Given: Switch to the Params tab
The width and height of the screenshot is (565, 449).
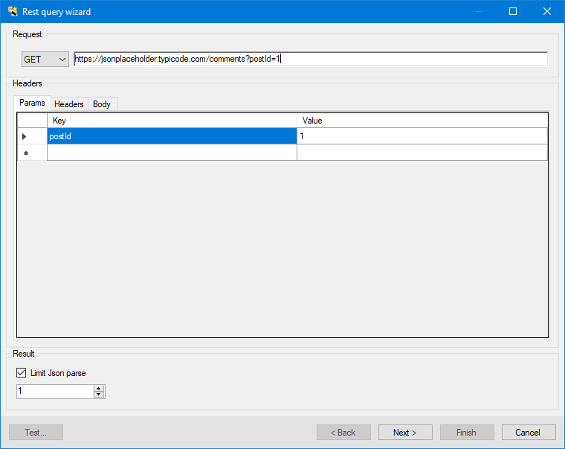Looking at the screenshot, I should point(32,104).
